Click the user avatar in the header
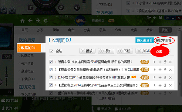Image resolution: width=182 pixels, height=112 pixels. coord(80,21)
